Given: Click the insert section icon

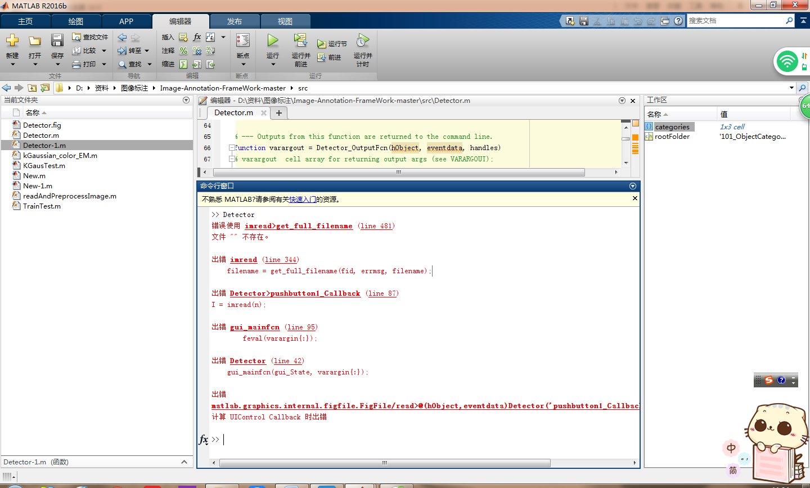Looking at the screenshot, I should pyautogui.click(x=183, y=37).
